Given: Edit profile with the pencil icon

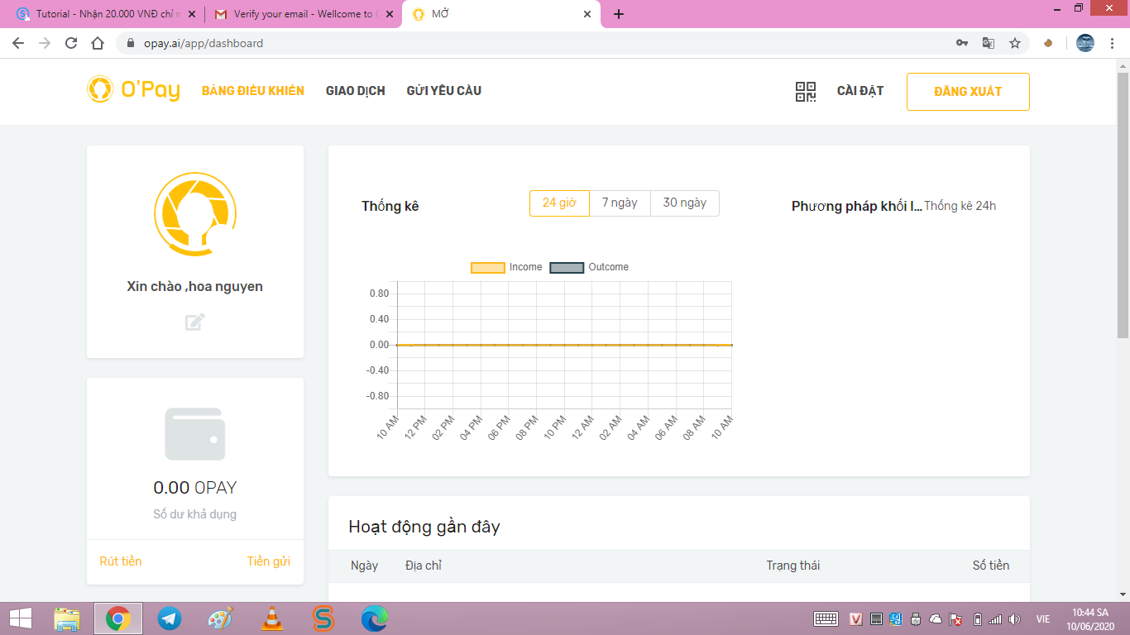Looking at the screenshot, I should [195, 322].
